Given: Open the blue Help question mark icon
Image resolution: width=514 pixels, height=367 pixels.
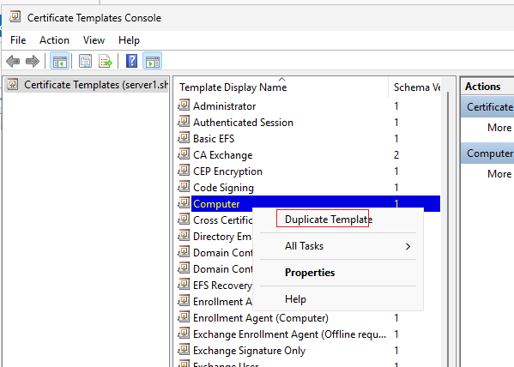Looking at the screenshot, I should (x=132, y=61).
